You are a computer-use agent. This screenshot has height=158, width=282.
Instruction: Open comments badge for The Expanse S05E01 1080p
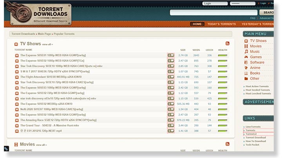[171, 55]
